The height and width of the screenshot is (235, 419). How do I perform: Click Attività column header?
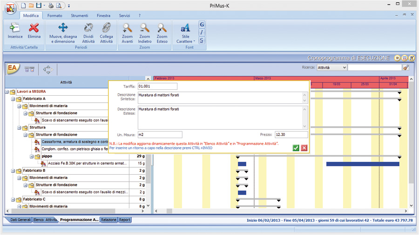tap(66, 82)
